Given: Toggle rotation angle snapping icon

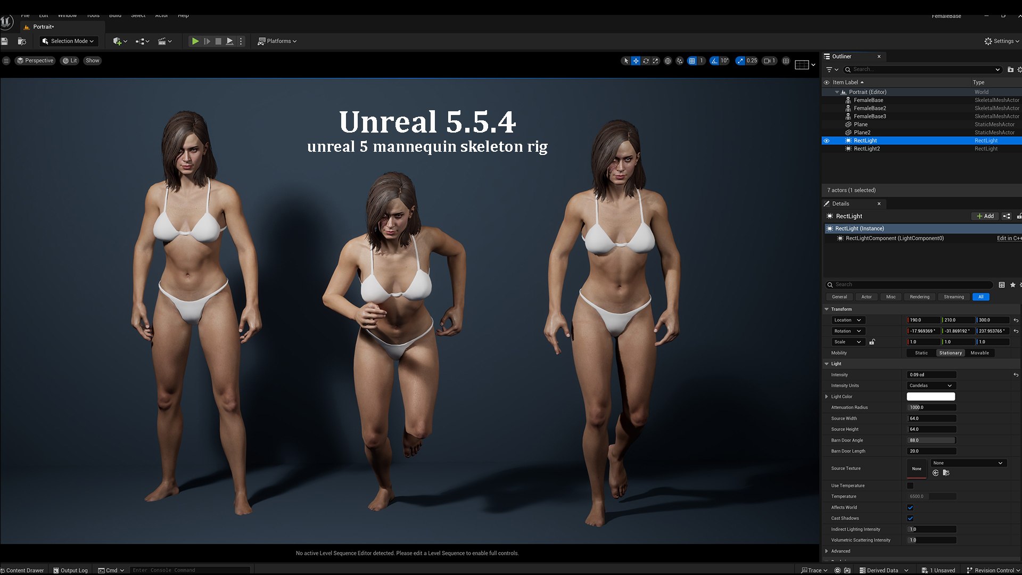Looking at the screenshot, I should 714,61.
